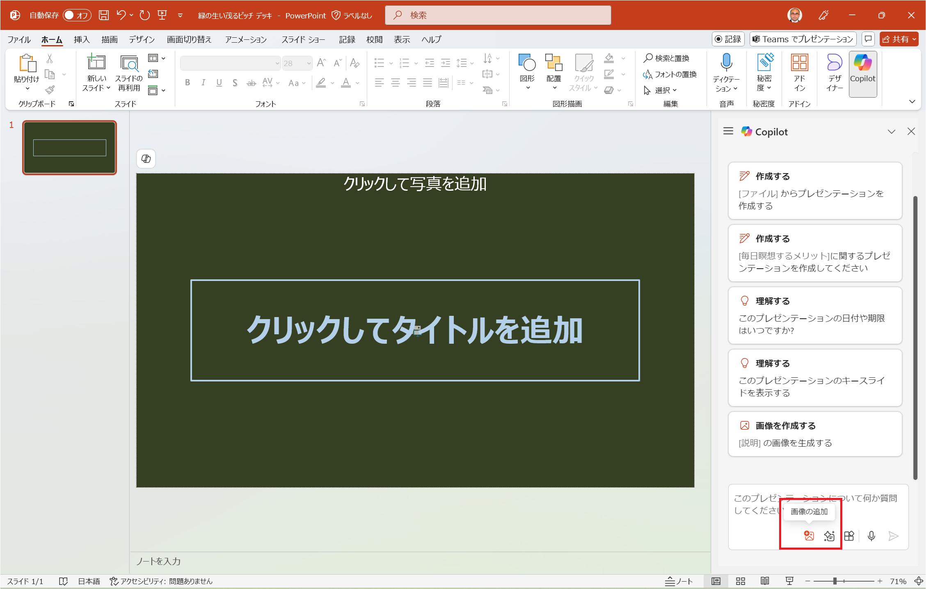This screenshot has width=926, height=589.
Task: Add a new slide (新しいスライド)
Action: click(x=96, y=73)
